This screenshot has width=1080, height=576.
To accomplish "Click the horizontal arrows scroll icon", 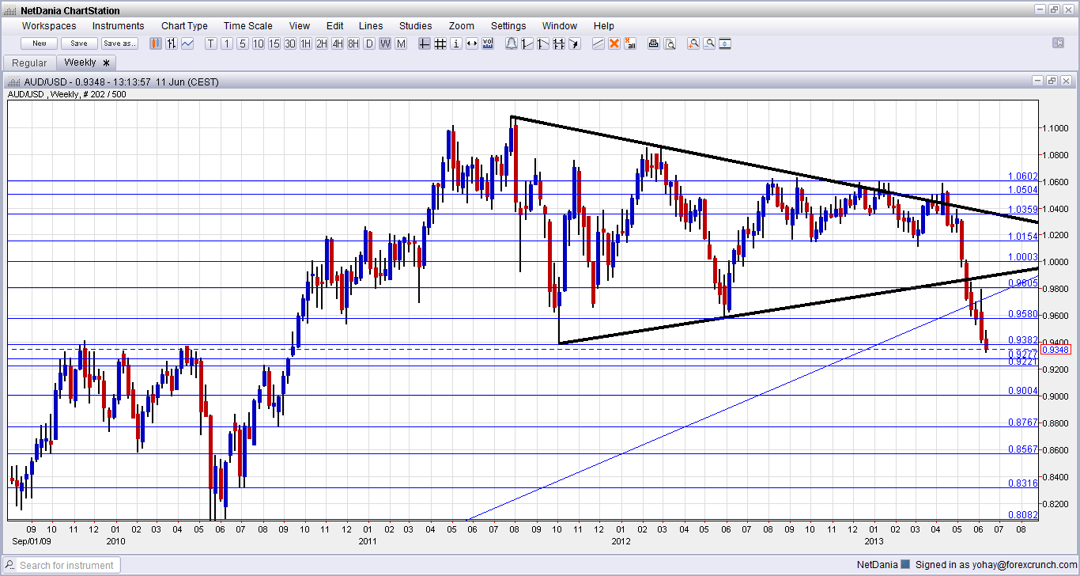I will tap(472, 44).
